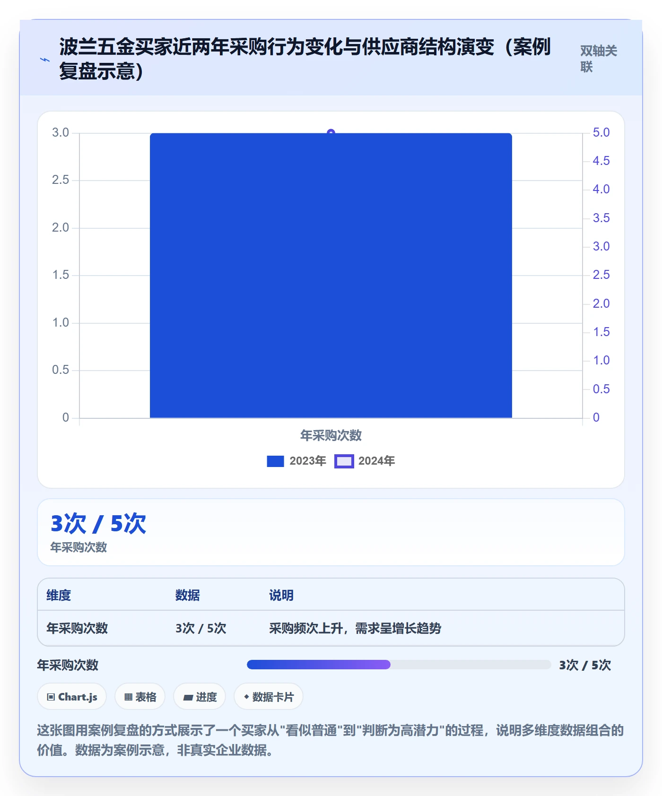Click the footer paragraph starting 这张图用案例复盘

click(331, 740)
